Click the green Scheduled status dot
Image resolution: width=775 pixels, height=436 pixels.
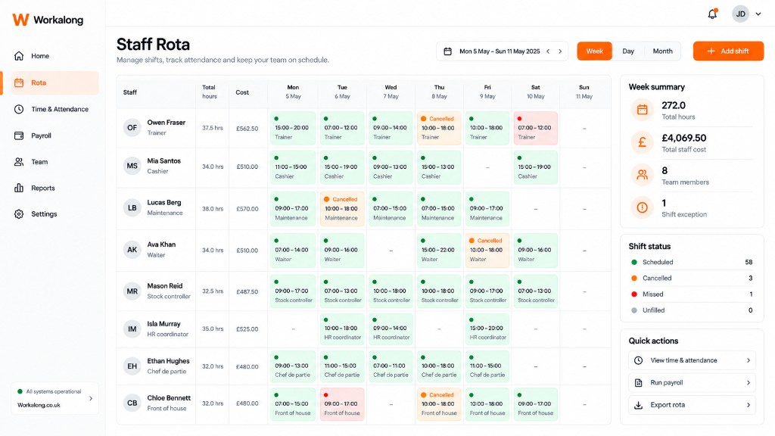tap(634, 263)
